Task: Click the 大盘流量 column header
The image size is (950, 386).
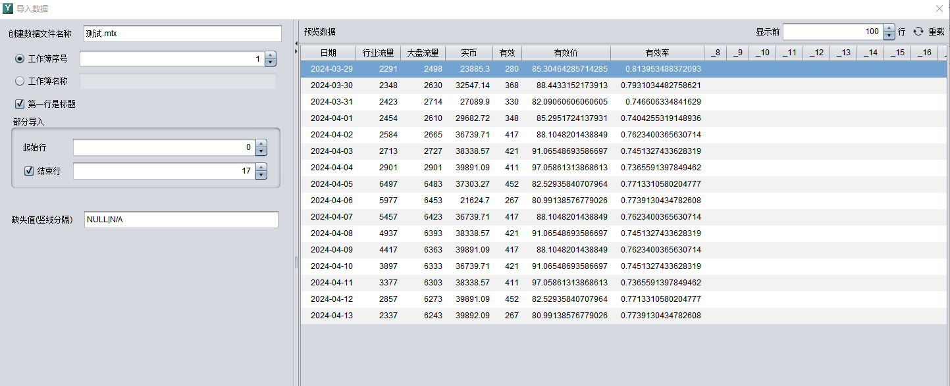Action: [423, 53]
